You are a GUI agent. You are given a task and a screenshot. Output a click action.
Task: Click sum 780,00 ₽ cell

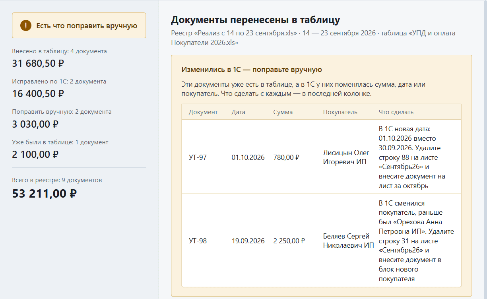coord(286,157)
